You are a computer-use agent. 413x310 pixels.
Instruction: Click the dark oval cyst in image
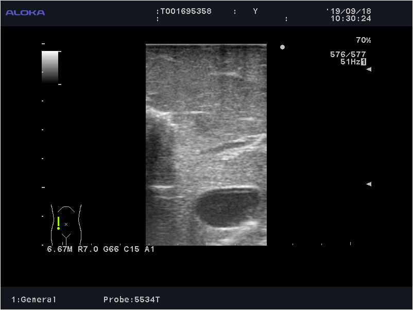[228, 208]
